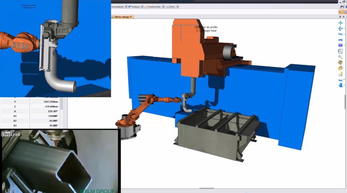Image resolution: width=347 pixels, height=193 pixels.
Task: Click the rotate view arrows icon
Action: [340, 29]
